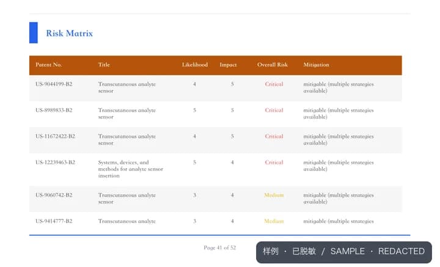Click the Impact column header

[x=228, y=65]
